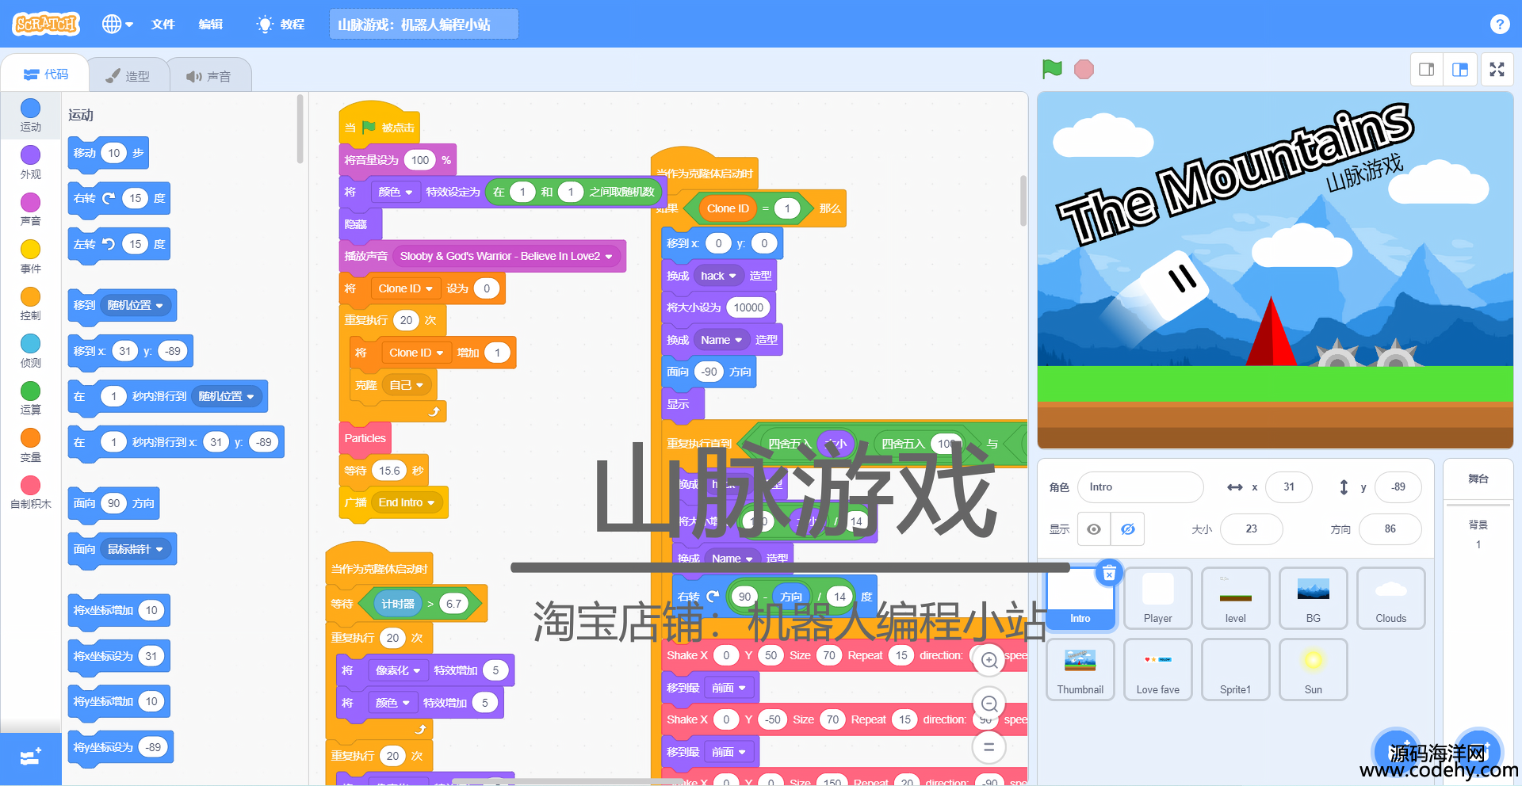The height and width of the screenshot is (786, 1522).
Task: Select the 声音 sound category
Action: (x=30, y=210)
